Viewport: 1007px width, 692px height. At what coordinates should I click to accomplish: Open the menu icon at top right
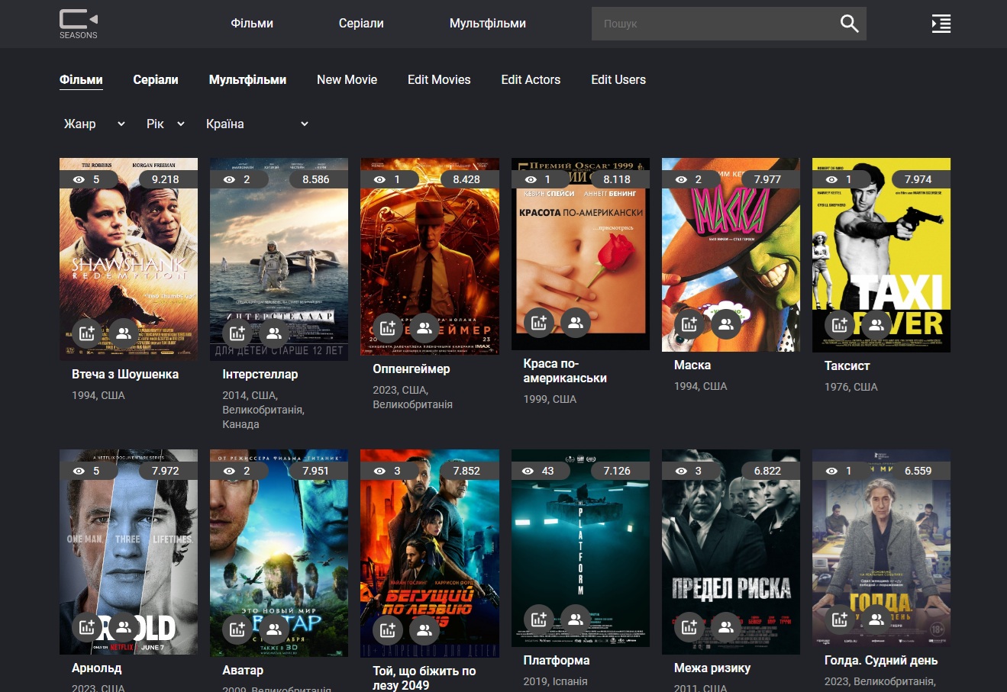pos(941,24)
